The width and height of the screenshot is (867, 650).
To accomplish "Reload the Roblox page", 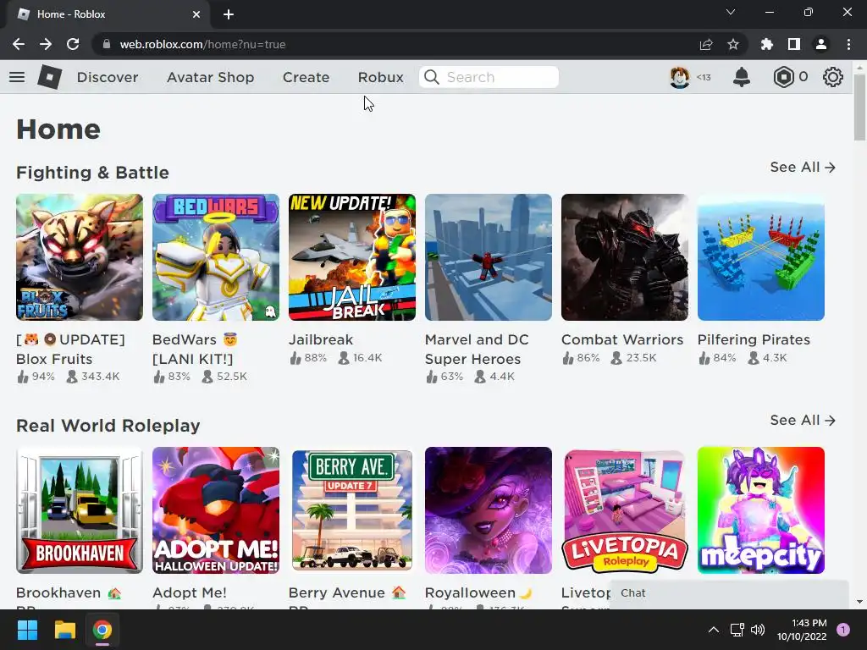I will pyautogui.click(x=73, y=44).
